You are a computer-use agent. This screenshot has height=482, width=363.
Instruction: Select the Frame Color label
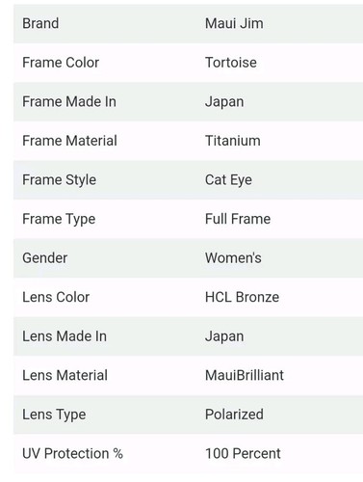coord(61,63)
